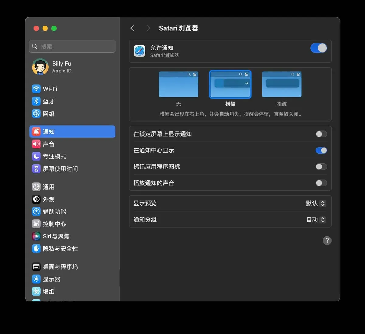The image size is (365, 334).
Task: Click the Control Center (控制中心) icon
Action: [x=36, y=224]
